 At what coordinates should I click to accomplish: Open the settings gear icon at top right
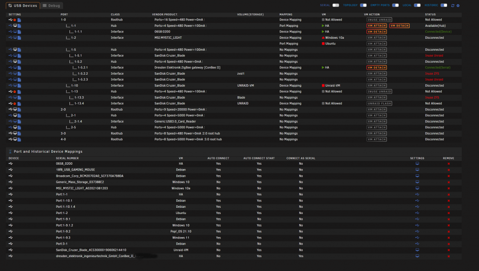tap(458, 5)
